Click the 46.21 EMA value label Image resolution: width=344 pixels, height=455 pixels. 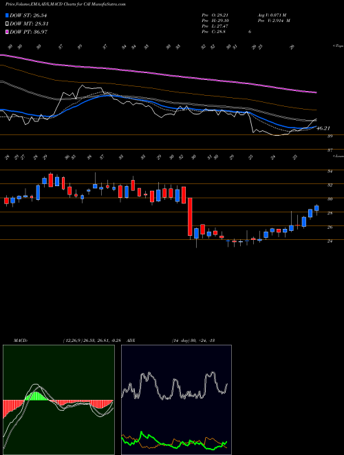click(323, 128)
